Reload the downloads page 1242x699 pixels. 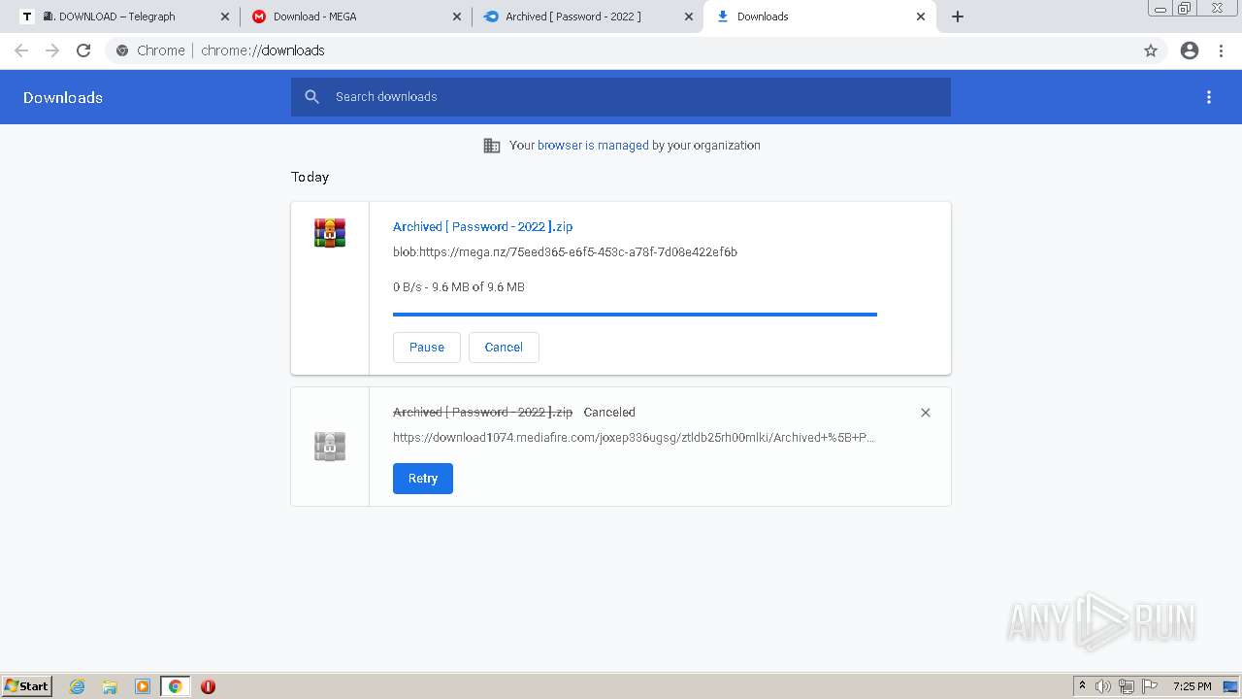[x=83, y=50]
